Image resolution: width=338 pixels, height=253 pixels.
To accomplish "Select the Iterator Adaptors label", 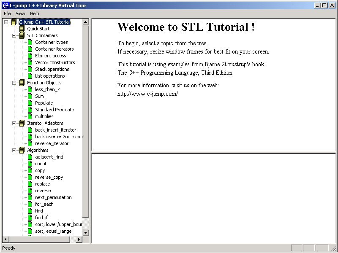I will 45,123.
